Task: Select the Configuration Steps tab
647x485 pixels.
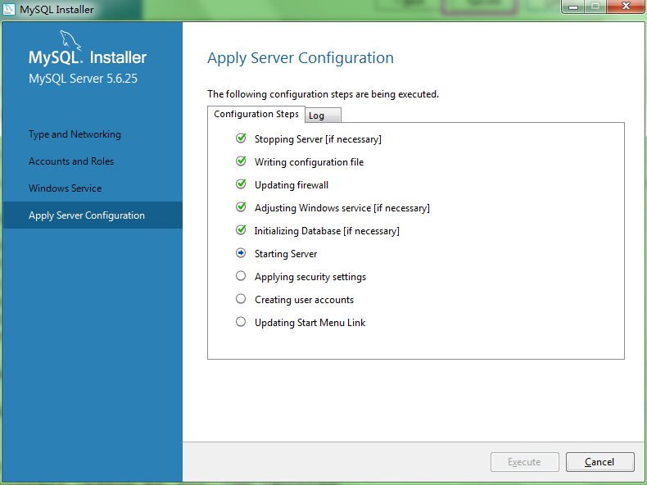Action: (x=256, y=114)
